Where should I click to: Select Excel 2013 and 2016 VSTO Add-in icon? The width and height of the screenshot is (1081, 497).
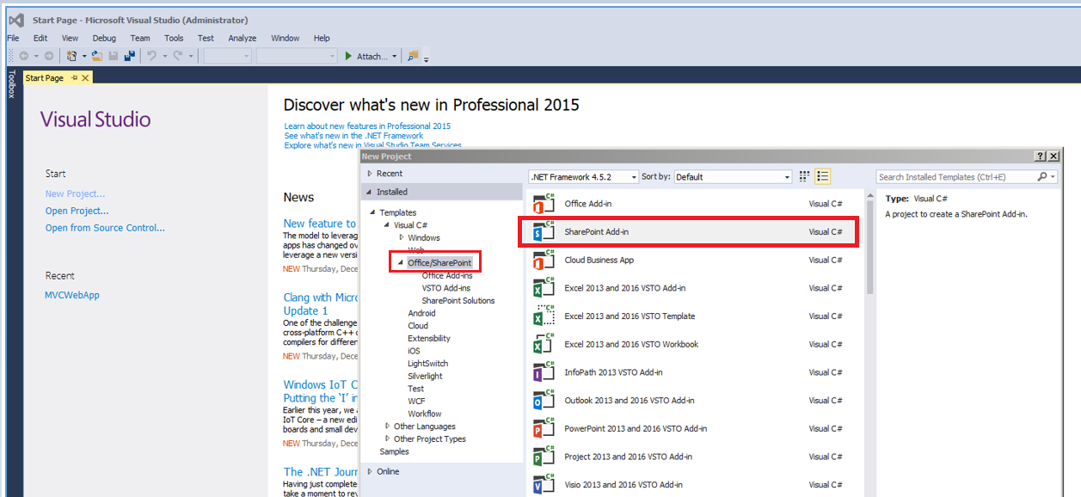click(544, 289)
